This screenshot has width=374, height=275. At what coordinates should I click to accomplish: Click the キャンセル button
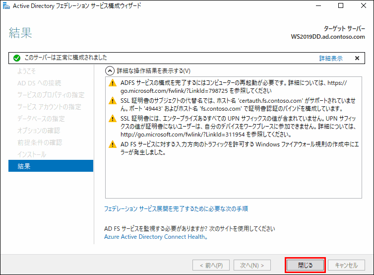tap(346, 265)
